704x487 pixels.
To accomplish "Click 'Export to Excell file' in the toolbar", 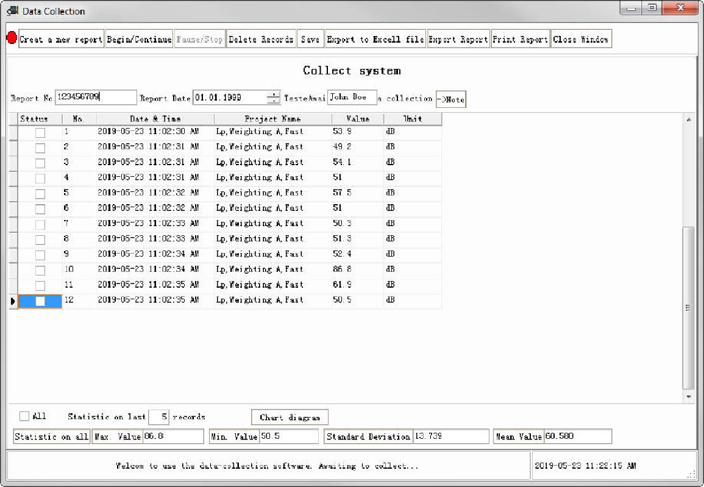I will tap(375, 38).
